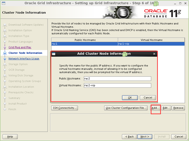Screen dimensions: 189x141
Task: Select the rac1 public hostname cell
Action: point(84,44)
